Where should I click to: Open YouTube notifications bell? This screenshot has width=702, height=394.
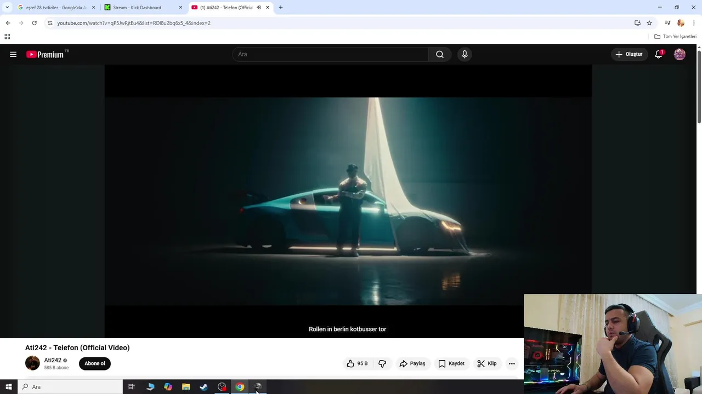coord(659,54)
